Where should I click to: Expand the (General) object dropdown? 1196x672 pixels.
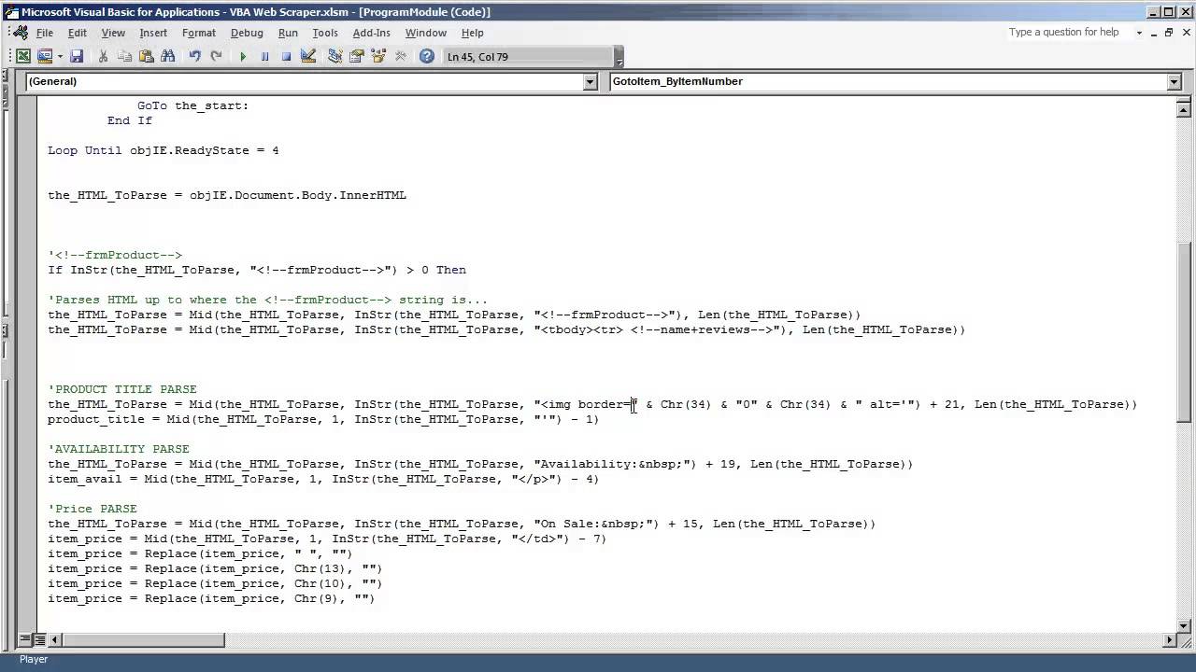click(590, 82)
